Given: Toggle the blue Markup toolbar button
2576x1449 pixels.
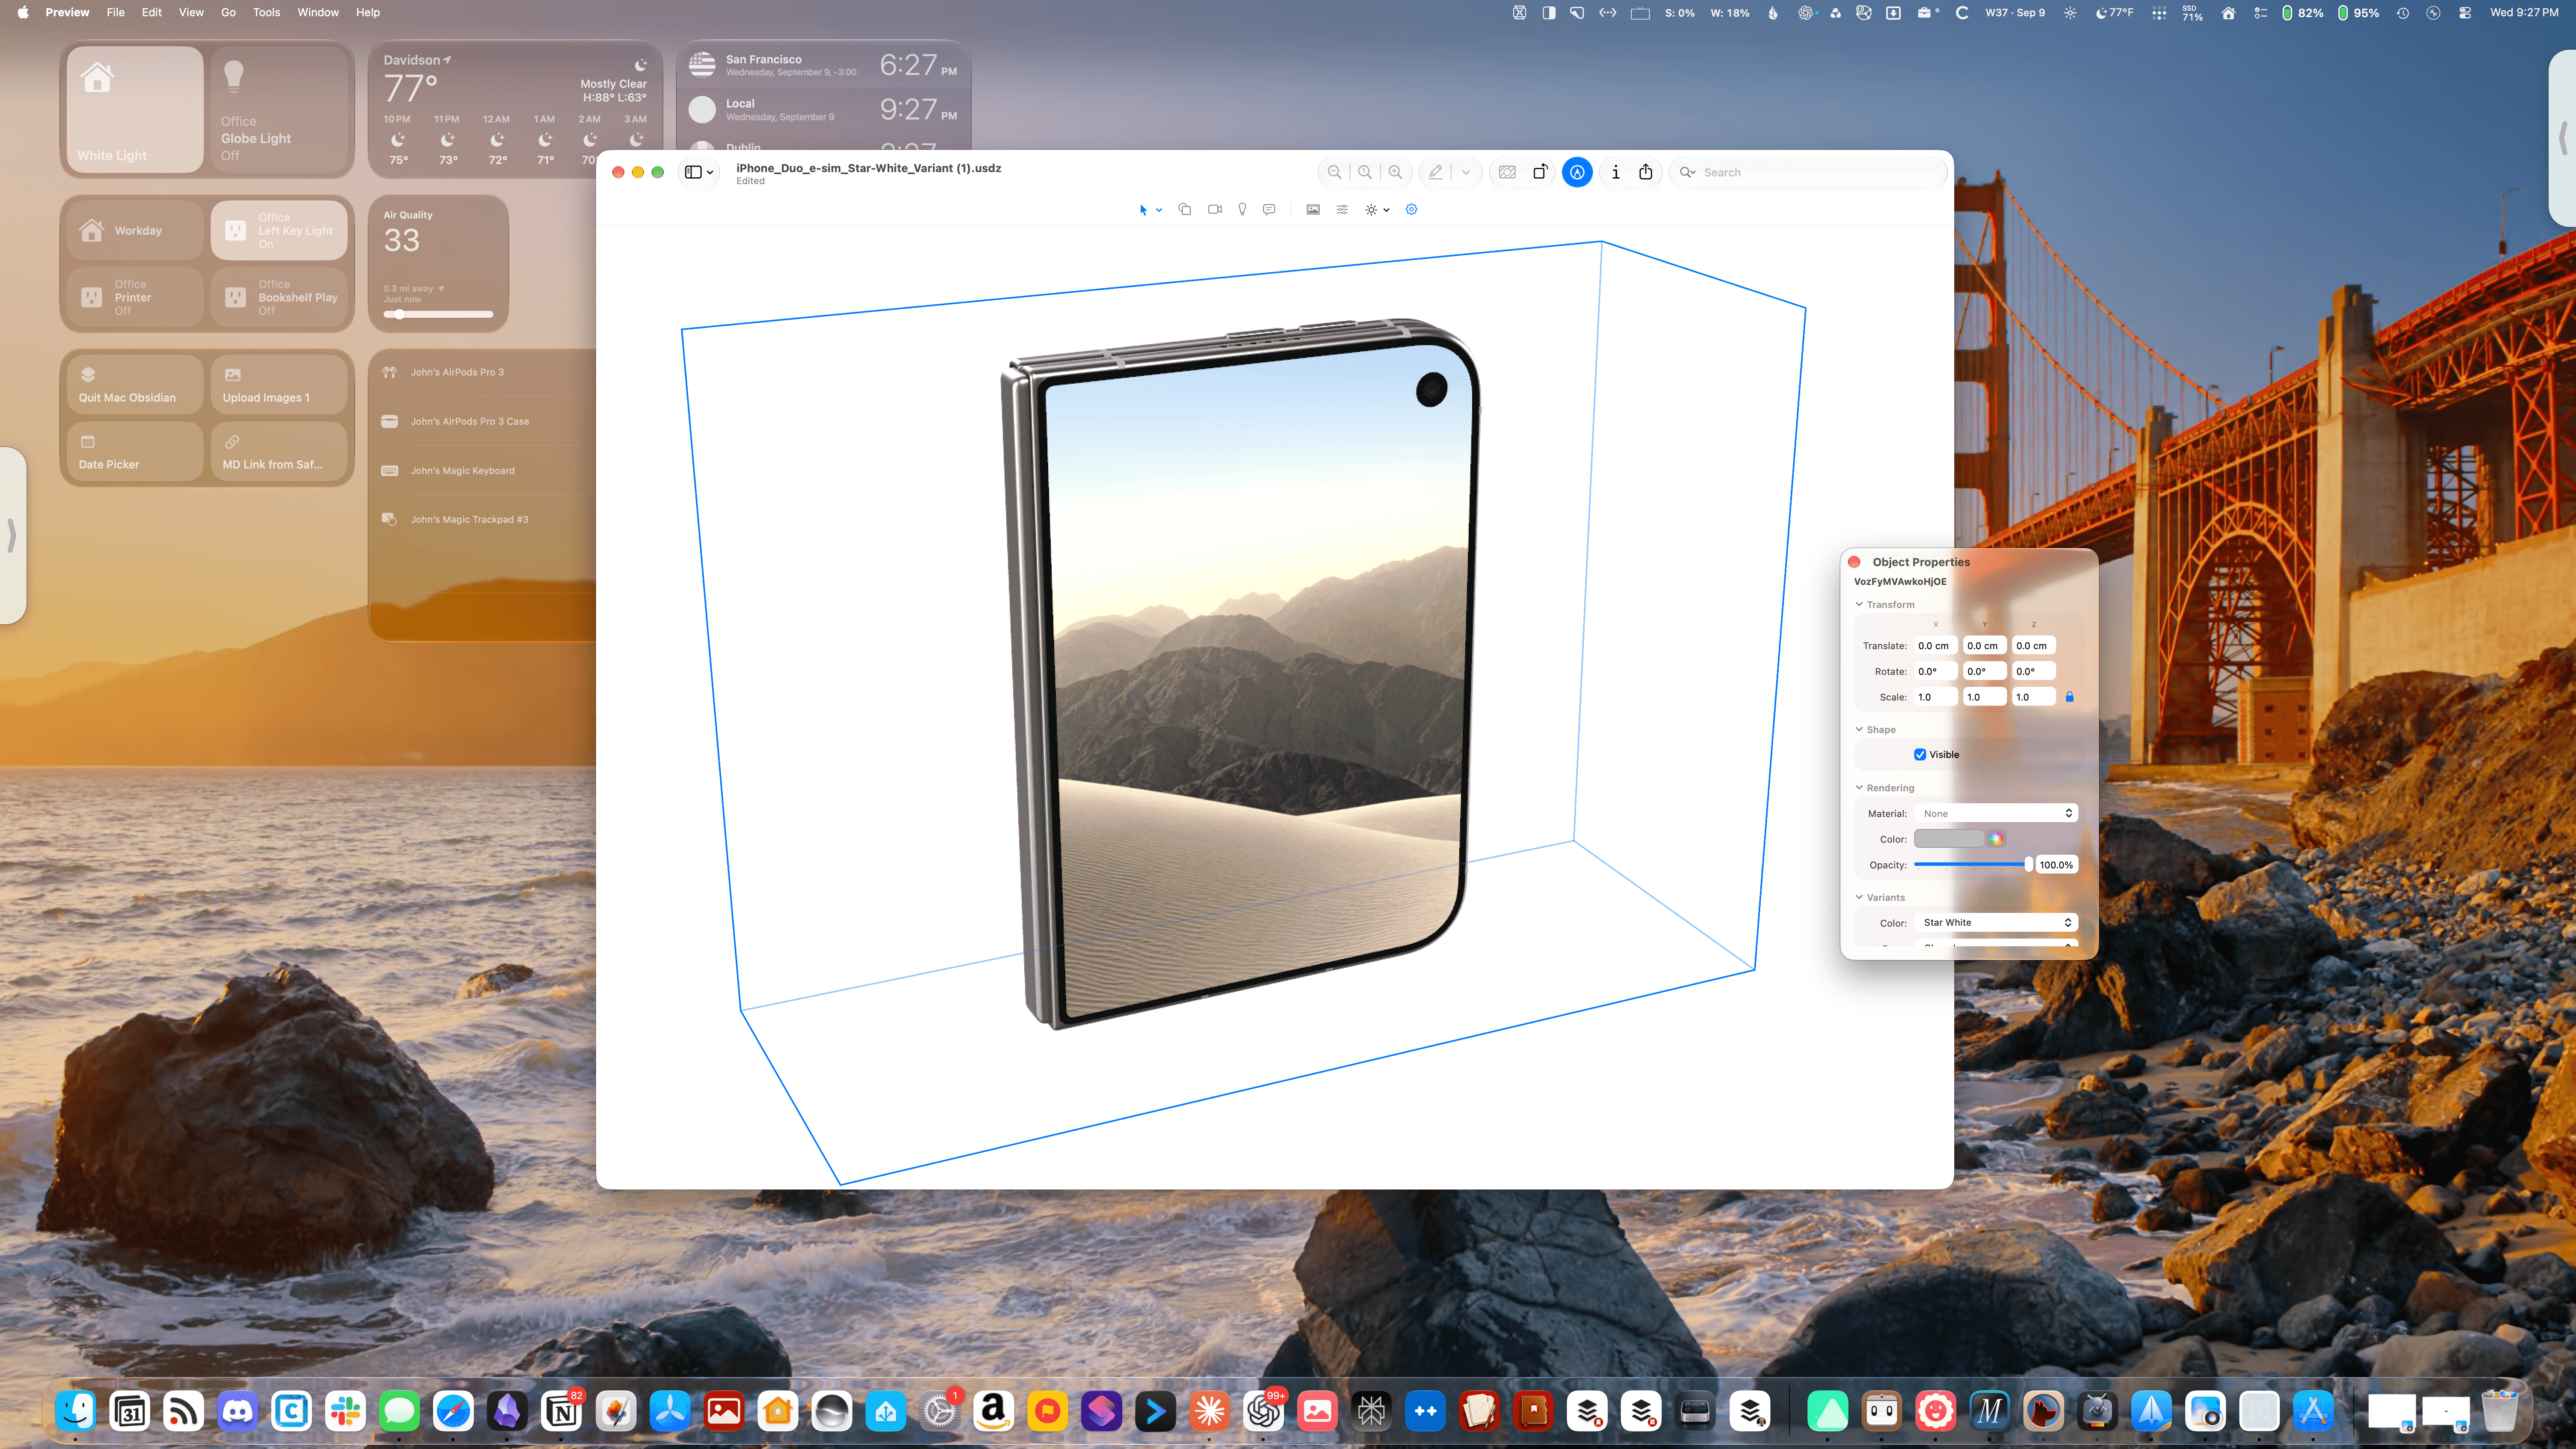Looking at the screenshot, I should pos(1577,172).
